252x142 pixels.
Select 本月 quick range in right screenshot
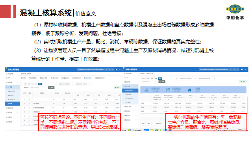[152, 78]
